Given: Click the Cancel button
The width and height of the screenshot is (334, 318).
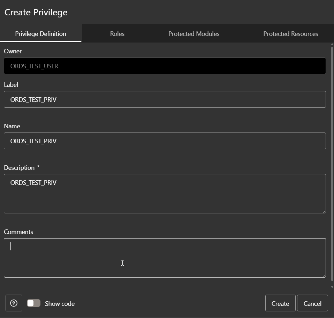Looking at the screenshot, I should 312,303.
